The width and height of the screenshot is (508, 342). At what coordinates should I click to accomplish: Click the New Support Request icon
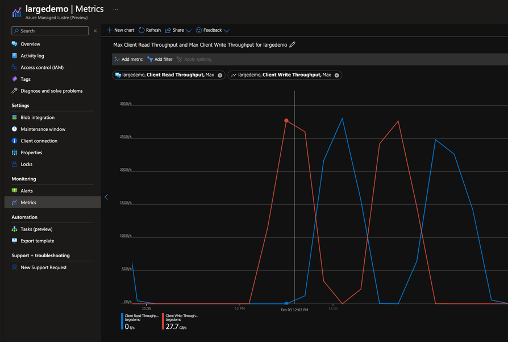[x=14, y=267]
